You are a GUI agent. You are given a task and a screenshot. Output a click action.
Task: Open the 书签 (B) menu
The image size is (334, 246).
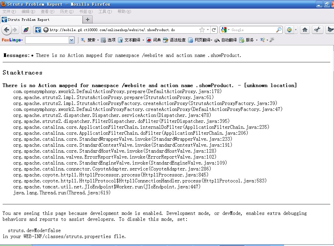tap(86, 12)
